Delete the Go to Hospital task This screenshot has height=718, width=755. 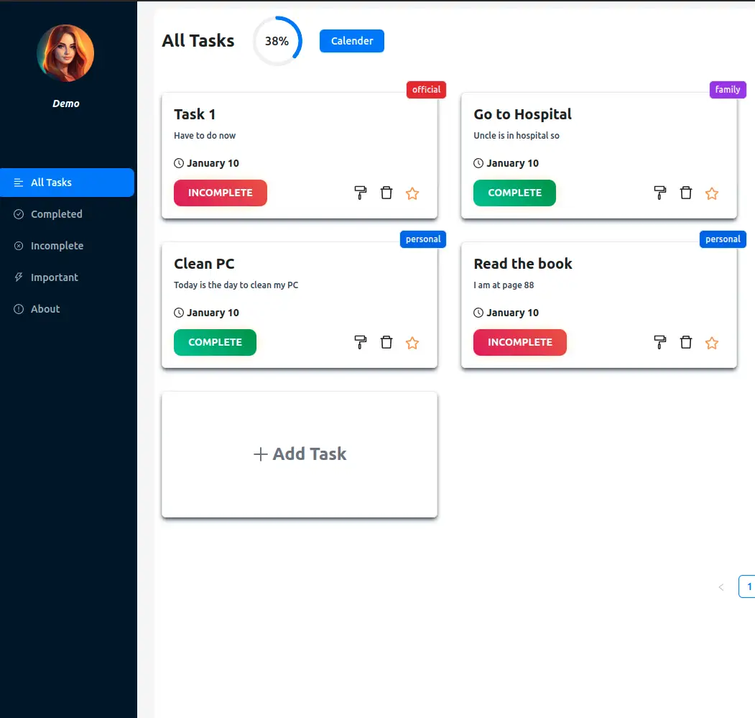(685, 193)
